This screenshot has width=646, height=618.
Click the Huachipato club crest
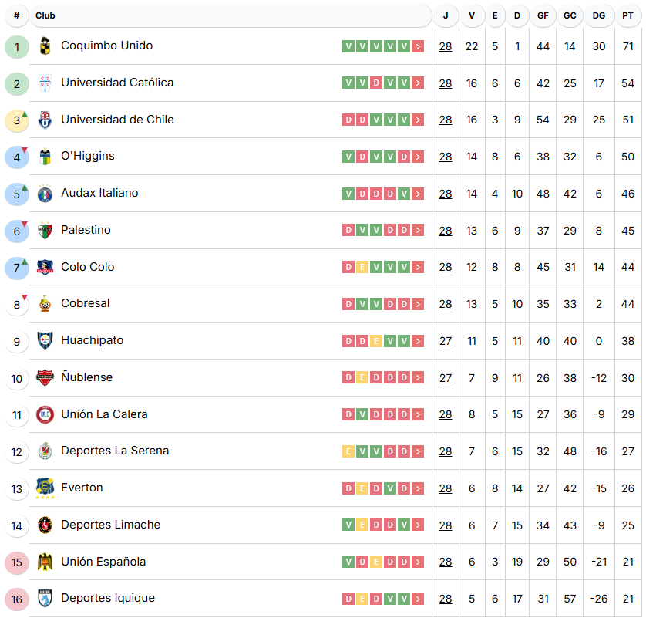tap(45, 341)
